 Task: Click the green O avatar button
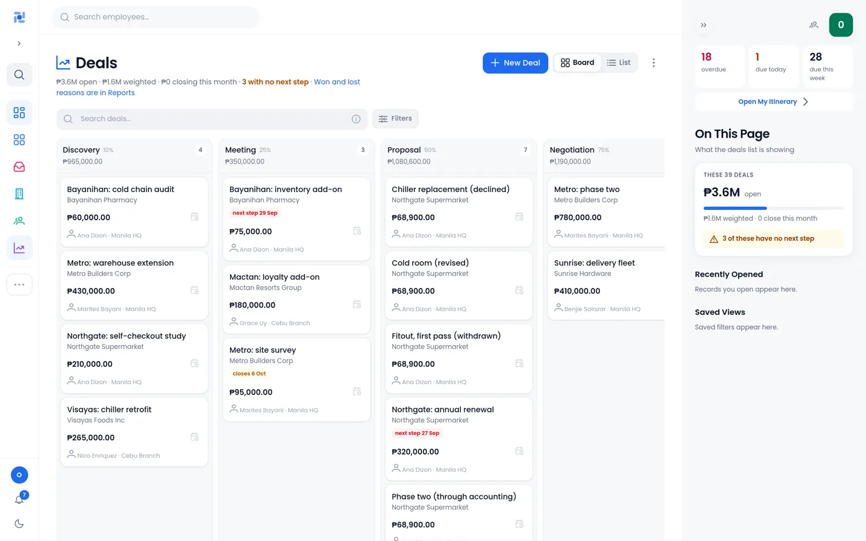[x=841, y=25]
